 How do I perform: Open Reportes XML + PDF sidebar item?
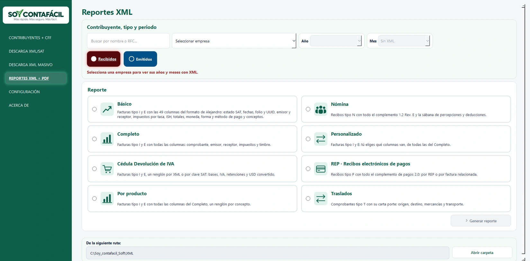[x=36, y=78]
